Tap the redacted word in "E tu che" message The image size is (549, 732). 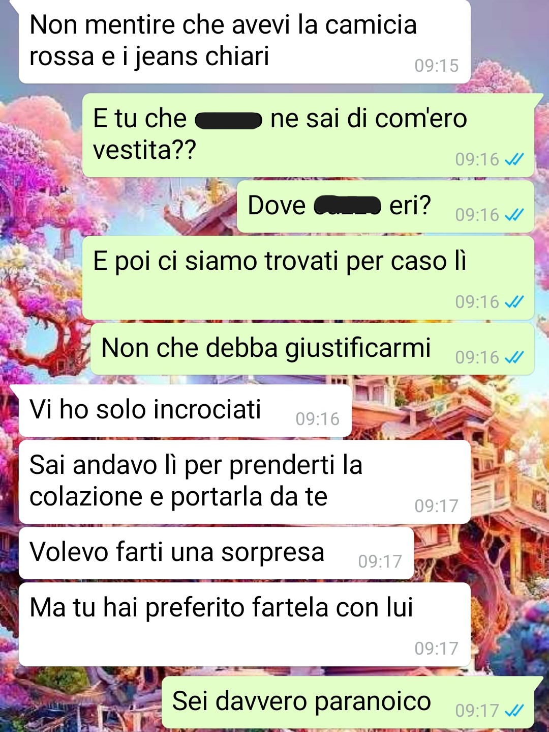(228, 120)
